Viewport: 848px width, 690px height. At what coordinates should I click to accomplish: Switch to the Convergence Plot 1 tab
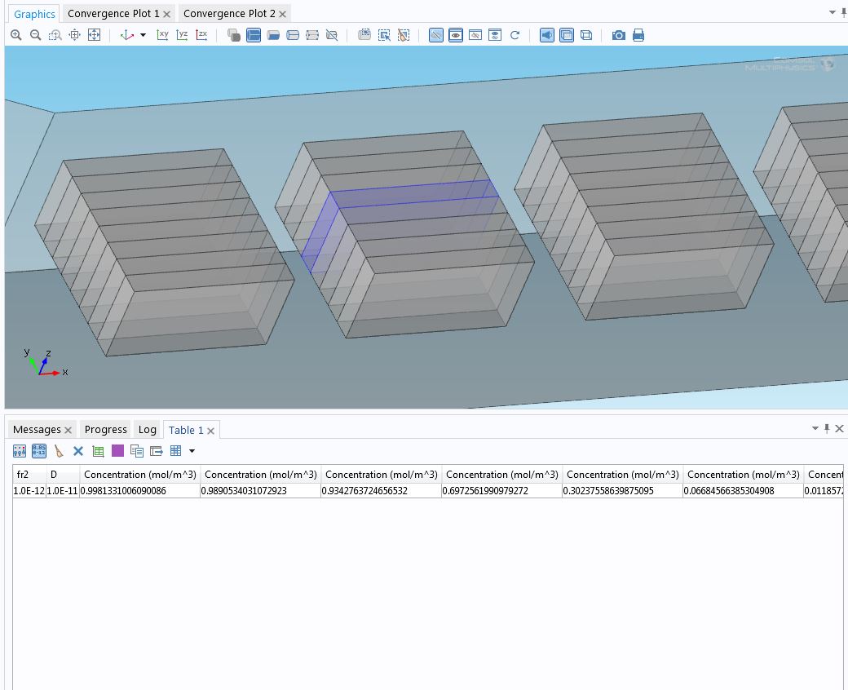pyautogui.click(x=113, y=14)
